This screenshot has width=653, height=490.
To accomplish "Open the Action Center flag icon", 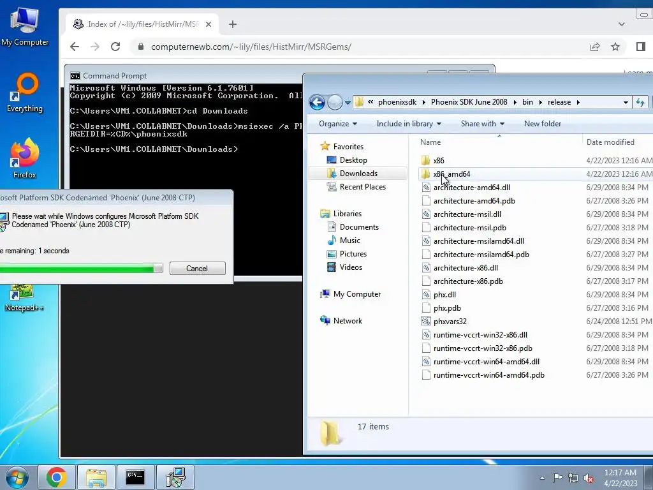I will (557, 477).
